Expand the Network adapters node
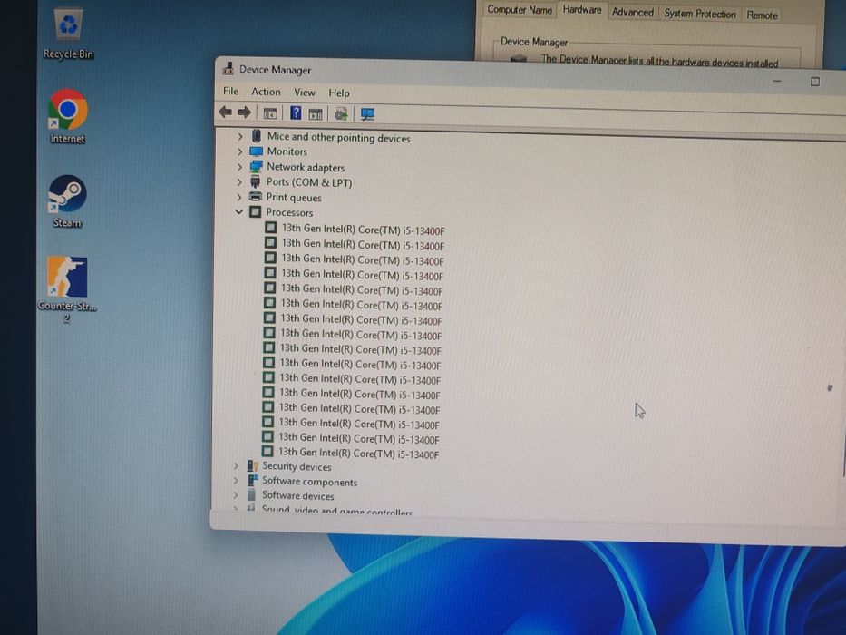846x635 pixels. (x=239, y=167)
